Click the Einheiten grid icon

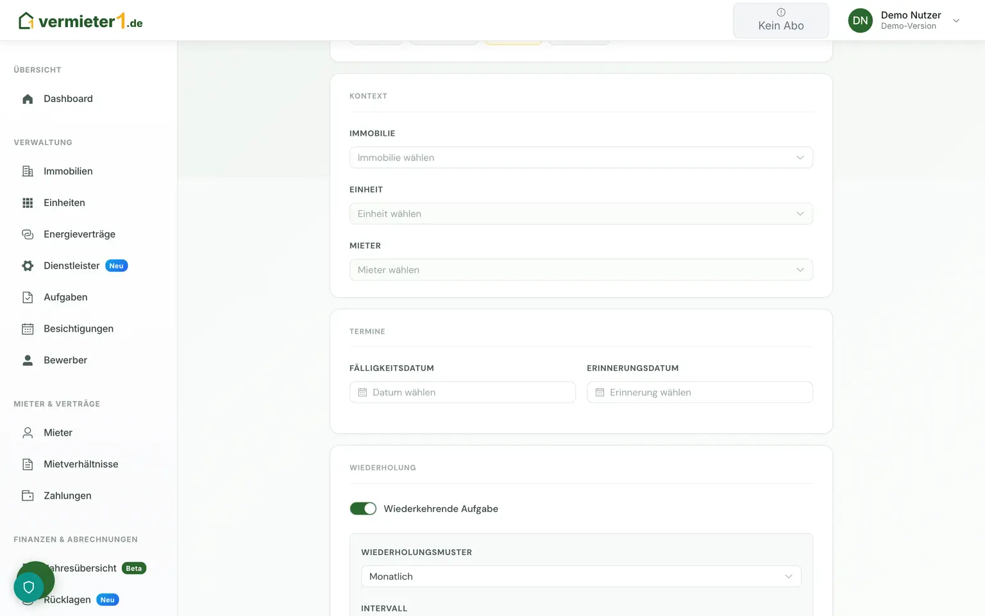tap(28, 203)
